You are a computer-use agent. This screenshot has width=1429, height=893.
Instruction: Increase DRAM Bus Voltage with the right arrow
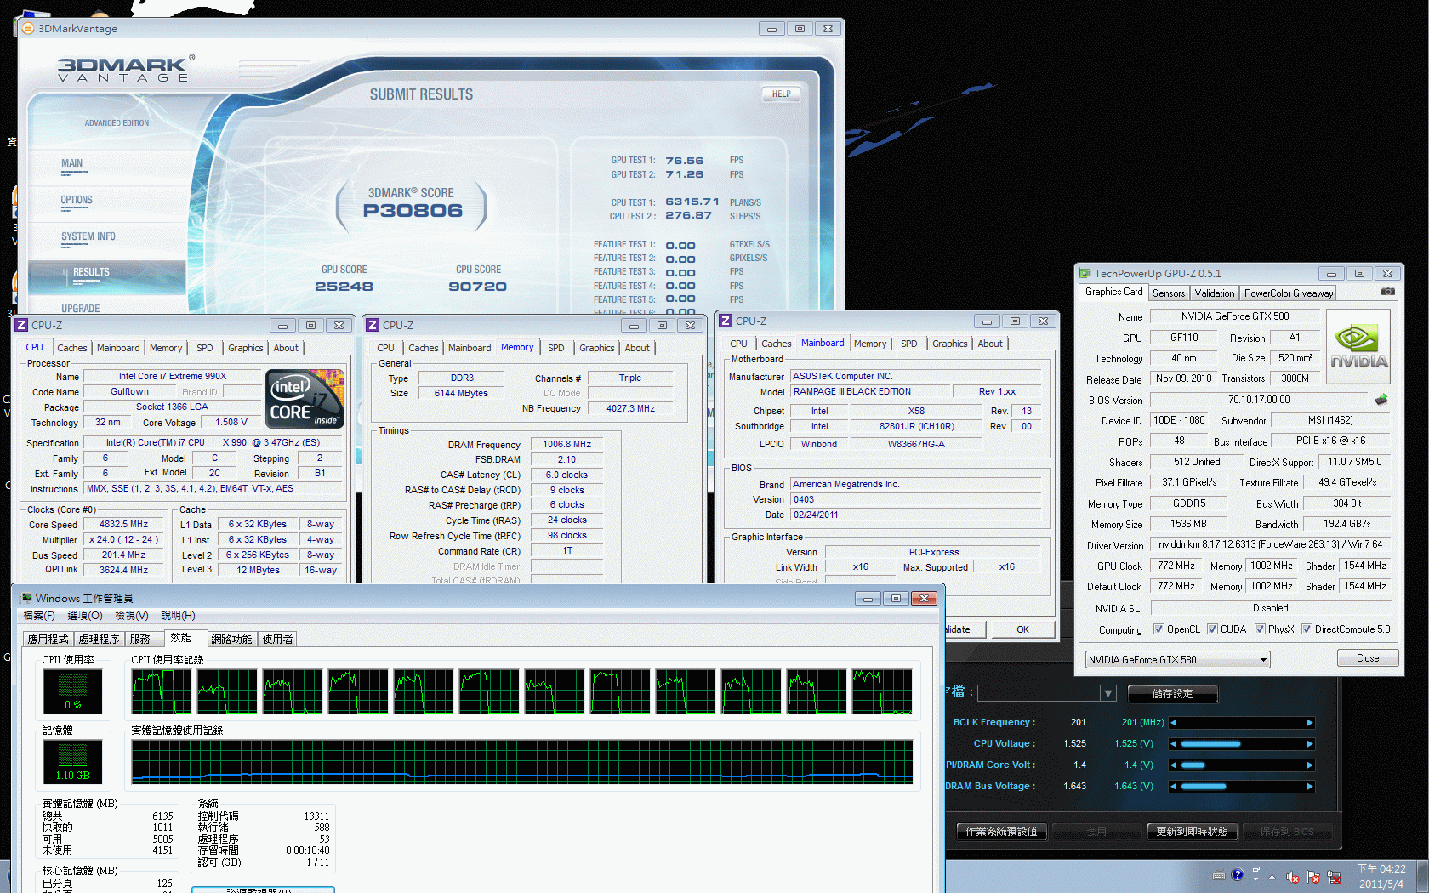(x=1310, y=787)
